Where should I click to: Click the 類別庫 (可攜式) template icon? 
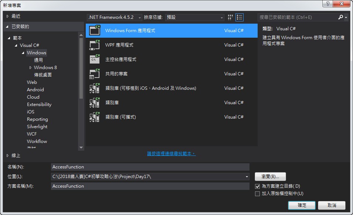95,117
